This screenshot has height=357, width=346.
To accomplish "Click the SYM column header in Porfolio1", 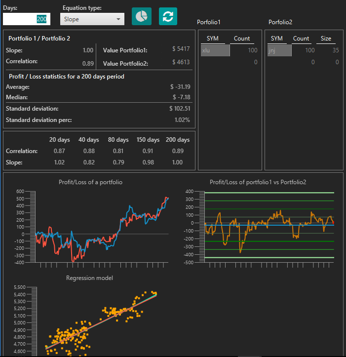I will (213, 39).
